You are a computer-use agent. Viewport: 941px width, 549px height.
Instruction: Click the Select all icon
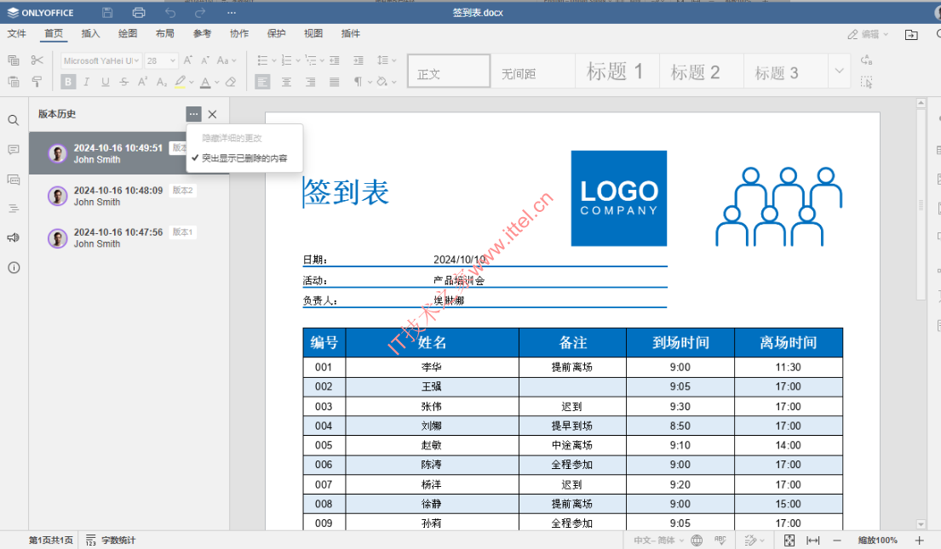pos(867,82)
